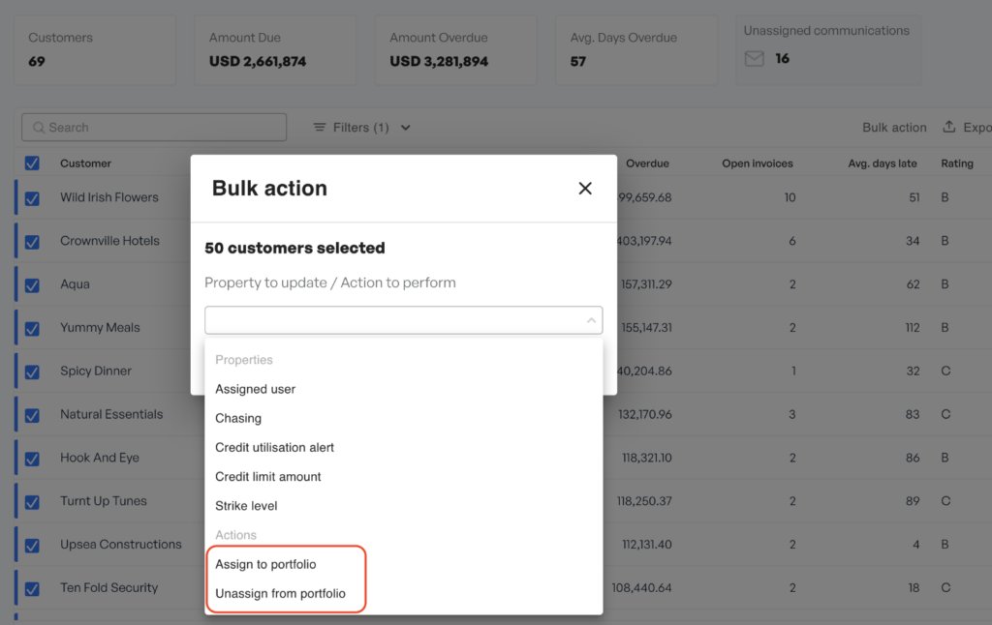Open Wild Irish Flowers customer
This screenshot has width=992, height=625.
108,197
